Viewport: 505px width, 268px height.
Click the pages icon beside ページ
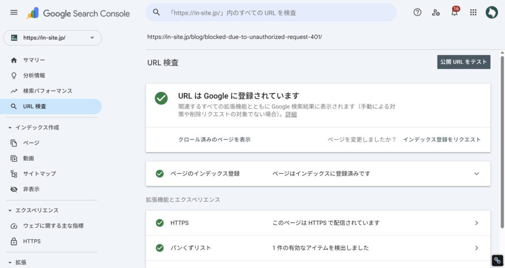click(x=14, y=143)
